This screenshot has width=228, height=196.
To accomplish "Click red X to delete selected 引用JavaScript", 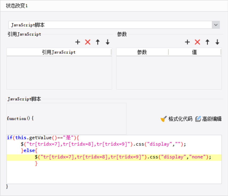I will coord(88,42).
